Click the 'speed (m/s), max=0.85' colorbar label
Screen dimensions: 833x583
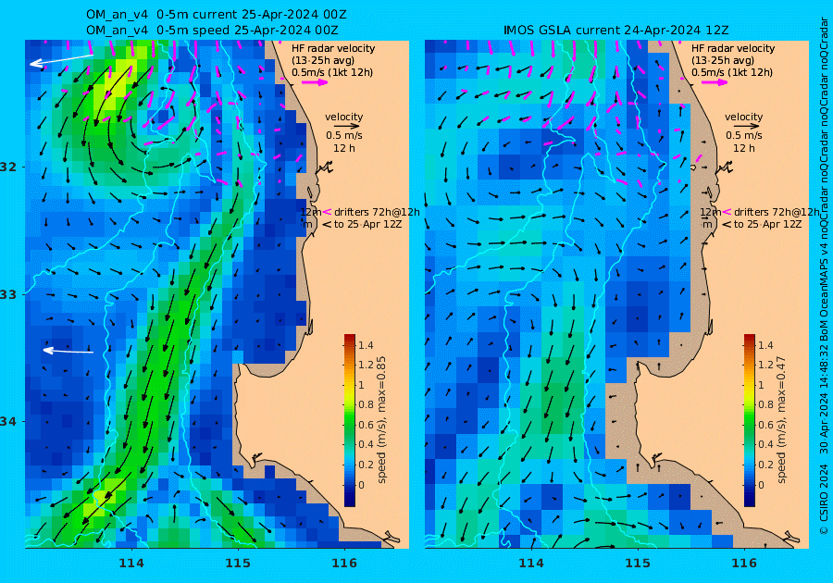(x=381, y=419)
